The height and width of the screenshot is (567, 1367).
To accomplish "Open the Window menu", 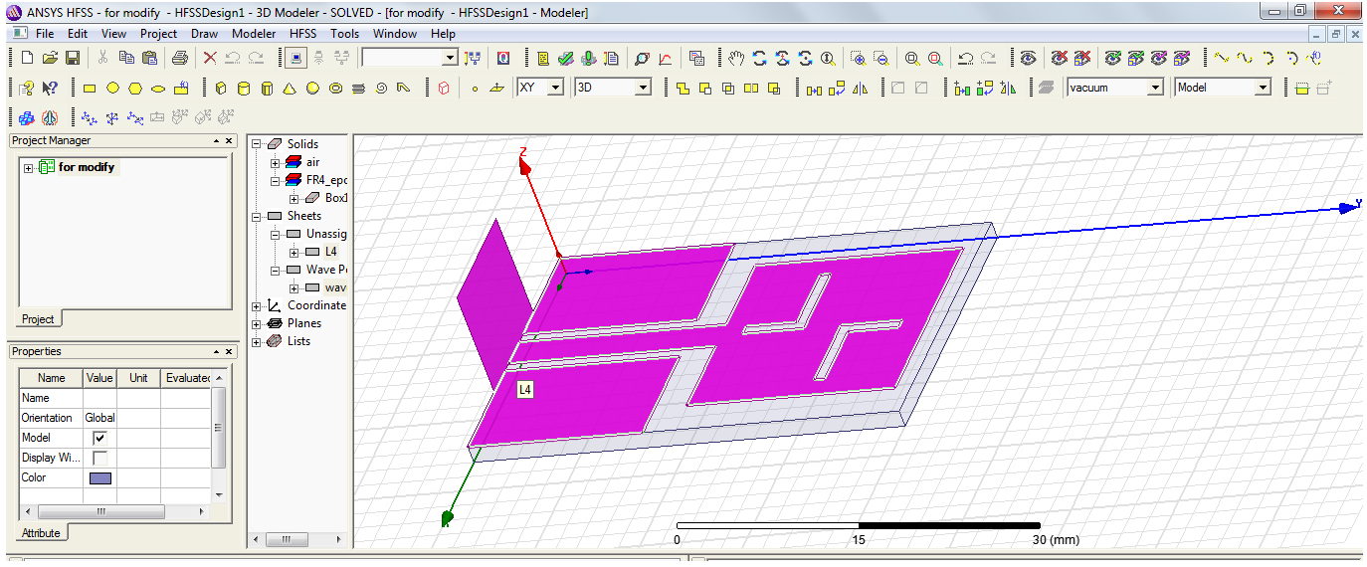I will pyautogui.click(x=395, y=33).
